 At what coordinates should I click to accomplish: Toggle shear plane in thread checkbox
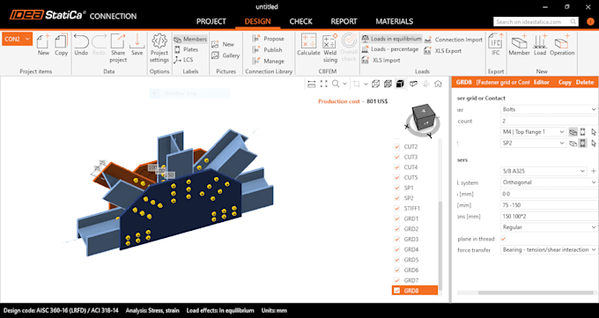pos(503,239)
